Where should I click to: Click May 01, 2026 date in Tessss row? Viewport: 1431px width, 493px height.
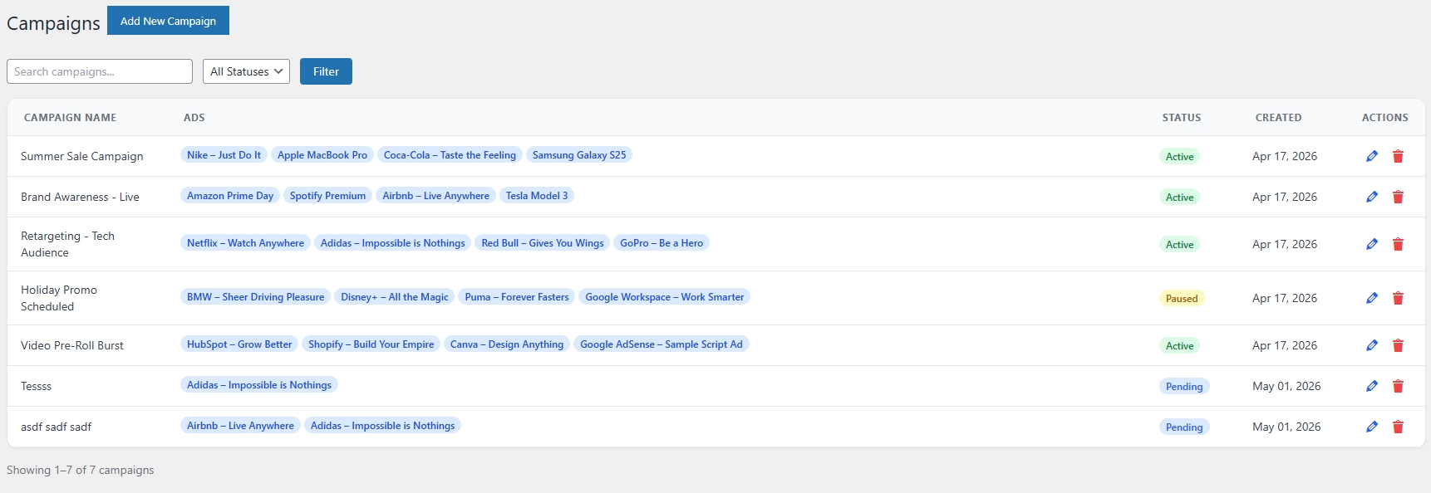click(1286, 386)
